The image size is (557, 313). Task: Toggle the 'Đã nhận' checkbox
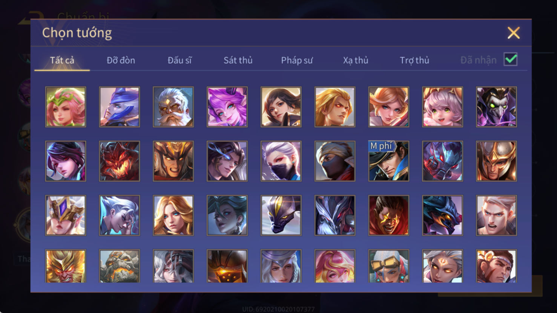point(511,60)
